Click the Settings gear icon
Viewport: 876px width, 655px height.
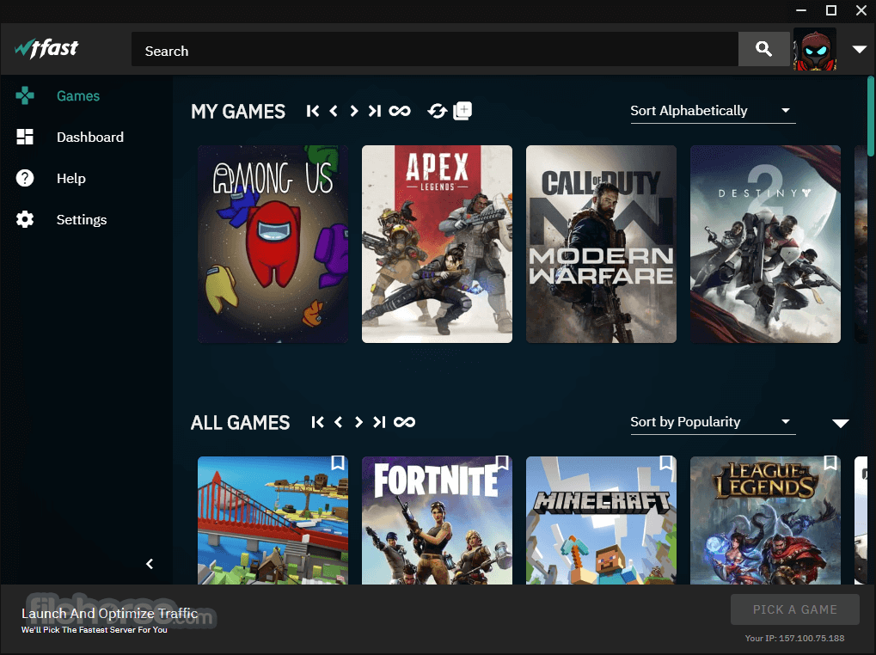tap(25, 219)
